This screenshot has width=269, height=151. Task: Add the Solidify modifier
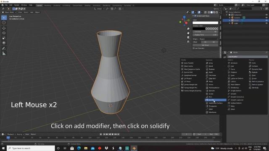click(x=216, y=100)
